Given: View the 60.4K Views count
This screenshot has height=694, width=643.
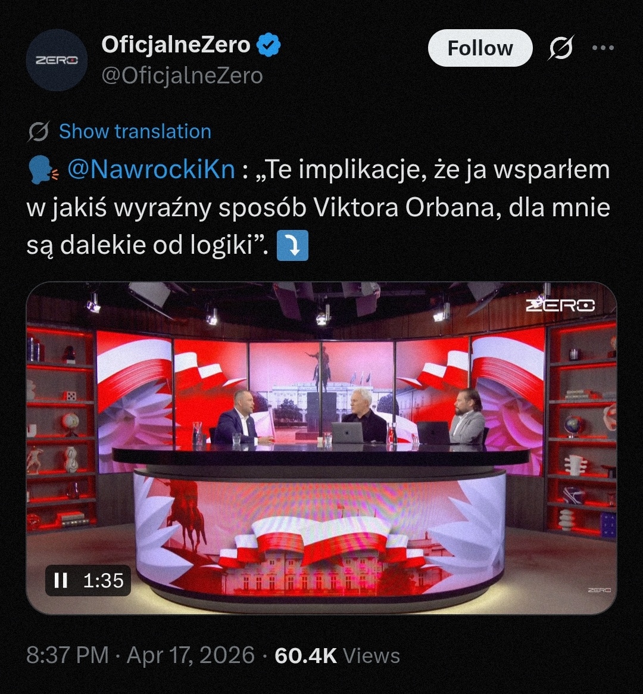Looking at the screenshot, I should (338, 655).
